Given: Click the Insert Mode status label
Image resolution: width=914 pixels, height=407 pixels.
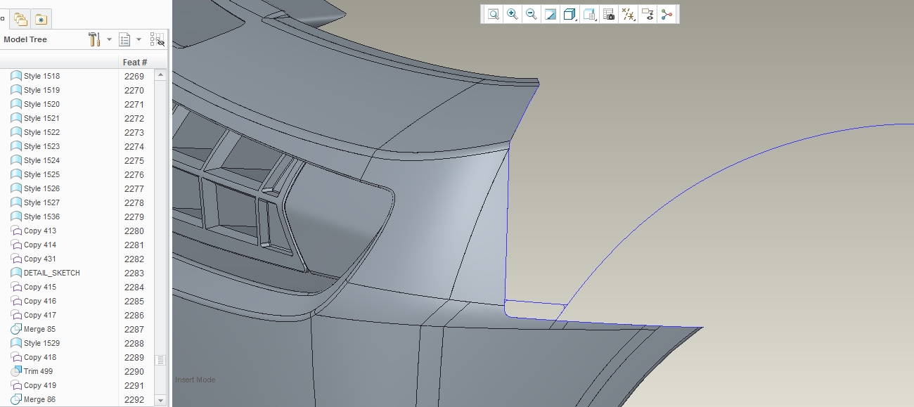Looking at the screenshot, I should point(195,380).
